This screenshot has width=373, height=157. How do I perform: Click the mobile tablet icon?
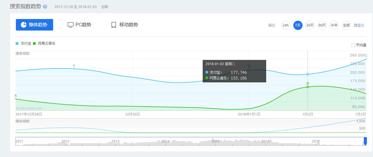tap(114, 25)
